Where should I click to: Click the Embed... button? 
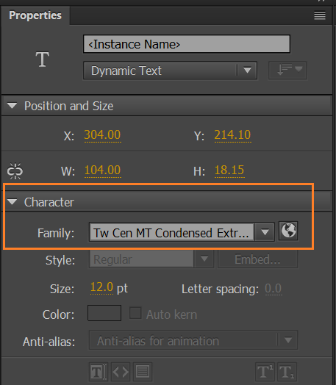(x=257, y=259)
